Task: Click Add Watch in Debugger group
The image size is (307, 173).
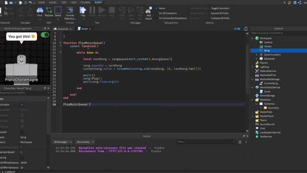Action: tap(149, 13)
